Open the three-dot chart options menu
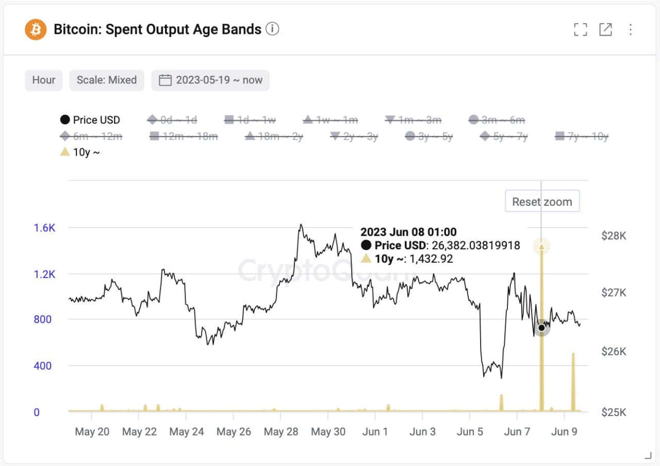Image resolution: width=660 pixels, height=466 pixels. pyautogui.click(x=630, y=29)
